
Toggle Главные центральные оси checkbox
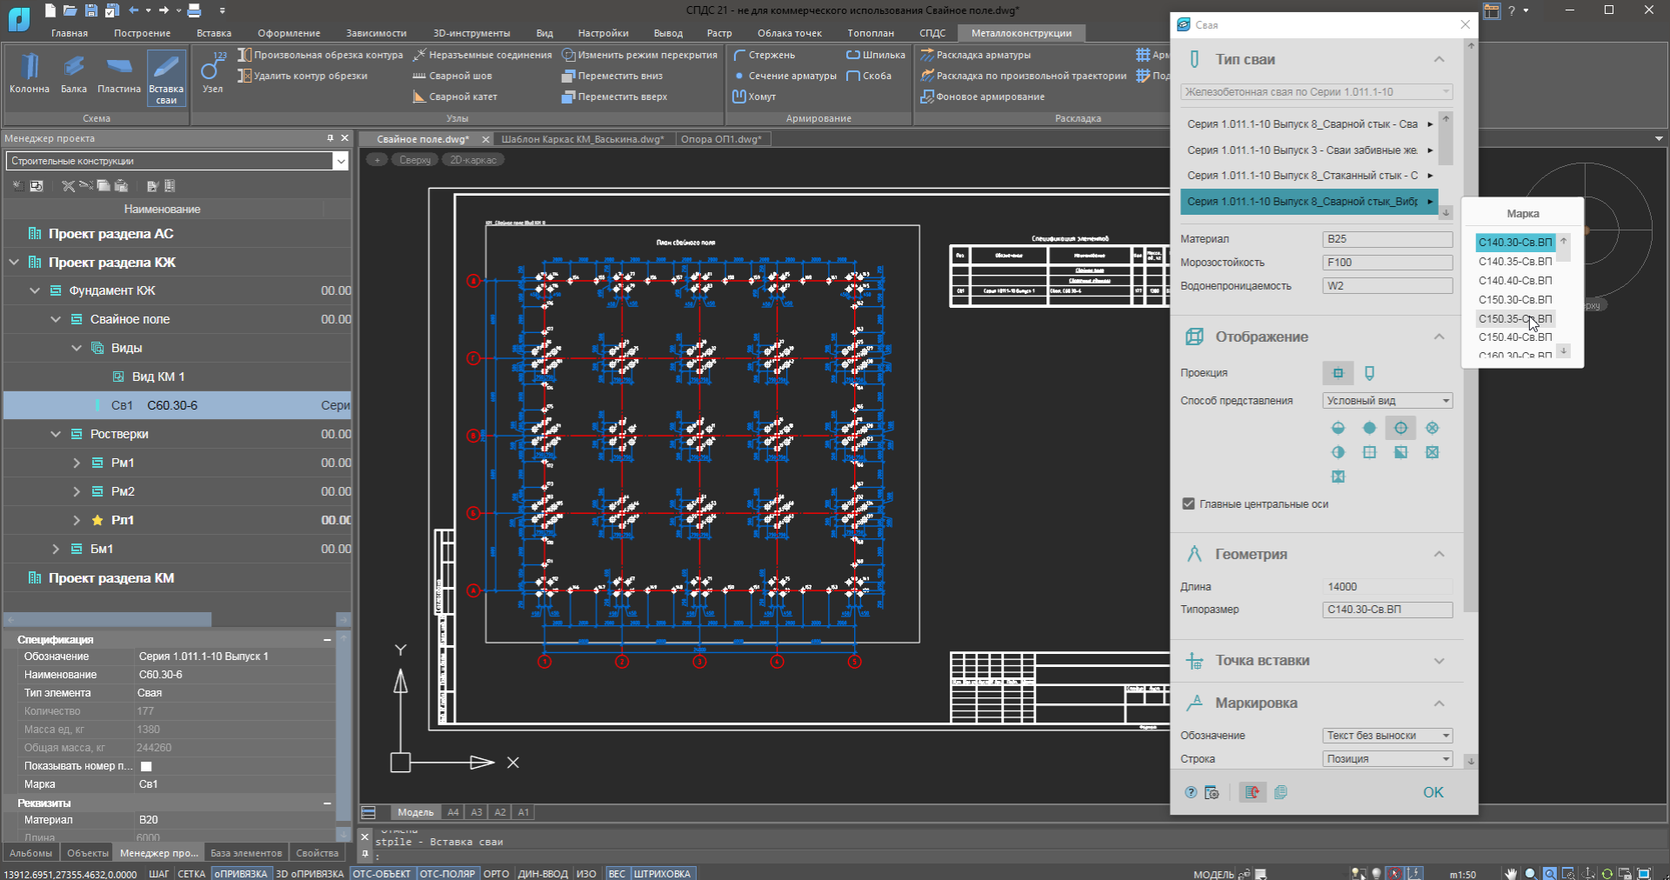pos(1188,504)
